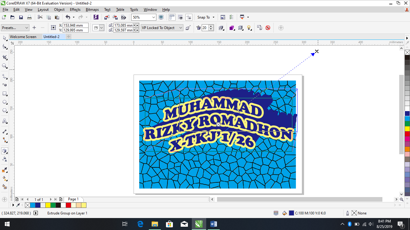Open Extrusion Lighting options on property bar
410x230 pixels.
[248, 28]
